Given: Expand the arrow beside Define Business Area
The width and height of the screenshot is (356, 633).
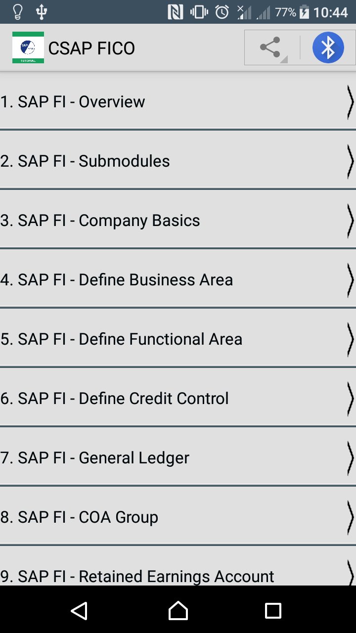Looking at the screenshot, I should 350,280.
